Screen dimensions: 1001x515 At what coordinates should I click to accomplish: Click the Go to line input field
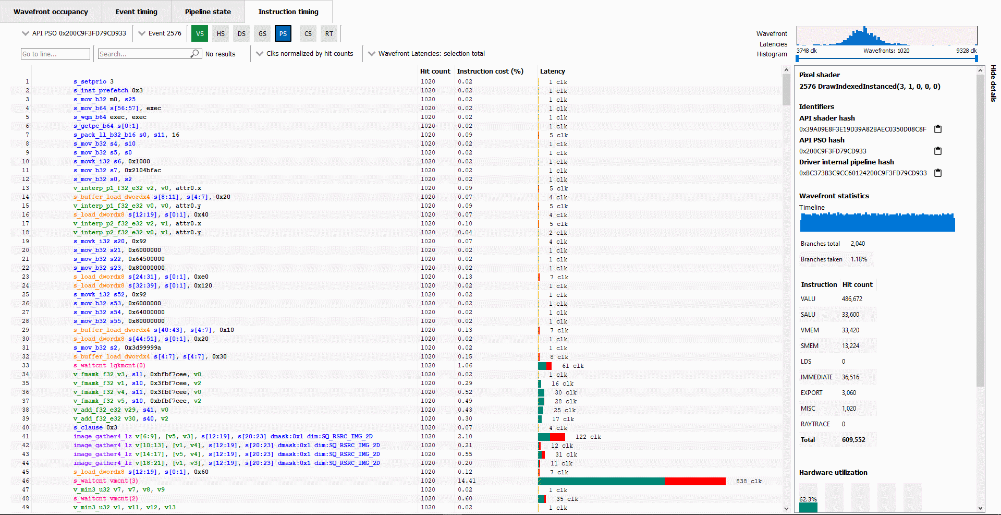point(55,54)
